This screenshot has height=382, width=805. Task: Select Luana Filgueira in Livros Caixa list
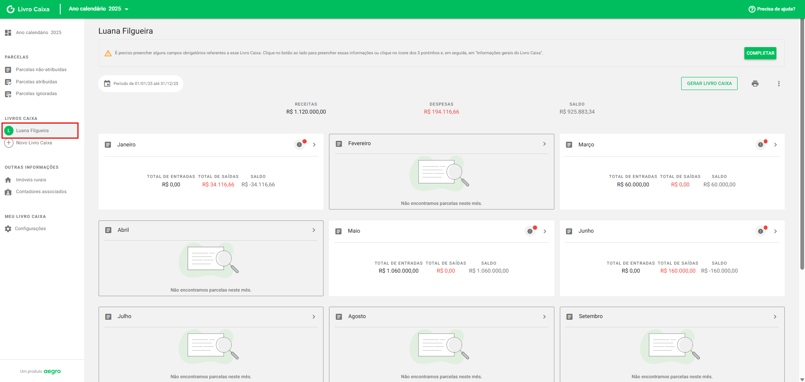pyautogui.click(x=32, y=131)
